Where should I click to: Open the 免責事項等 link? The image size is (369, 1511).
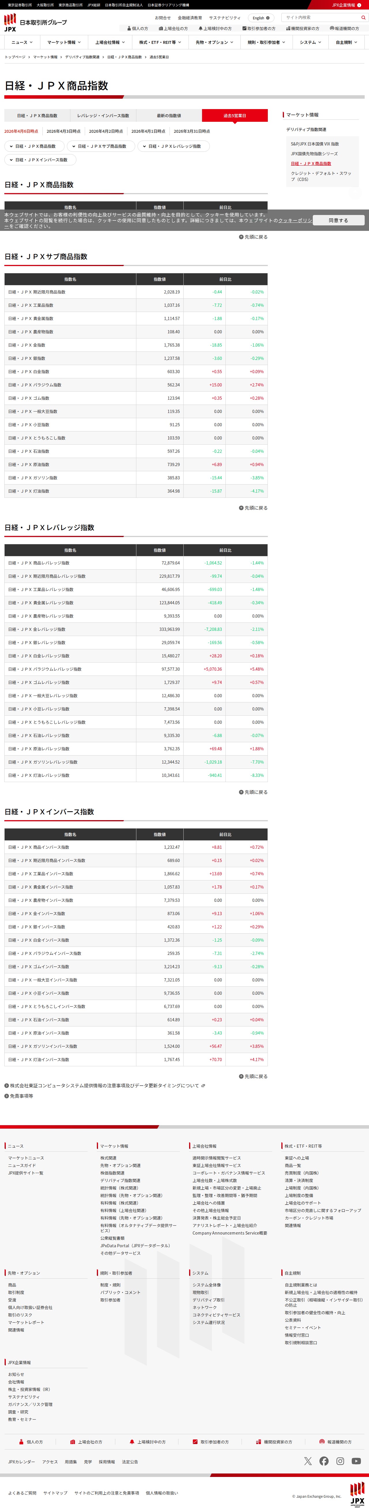(21, 1096)
